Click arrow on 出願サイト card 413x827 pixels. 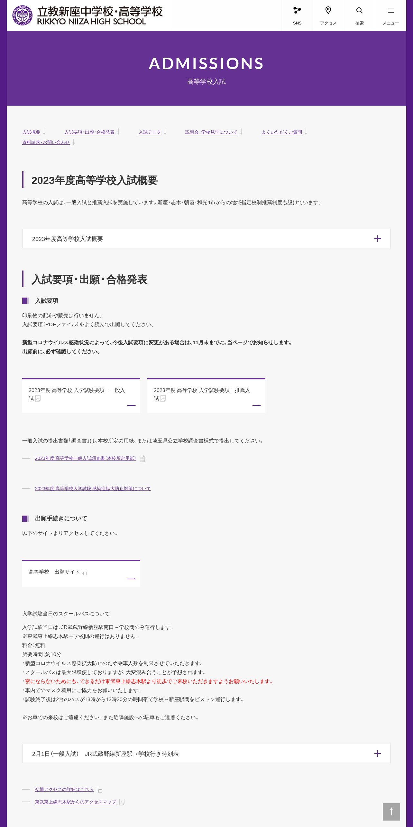coord(132,579)
